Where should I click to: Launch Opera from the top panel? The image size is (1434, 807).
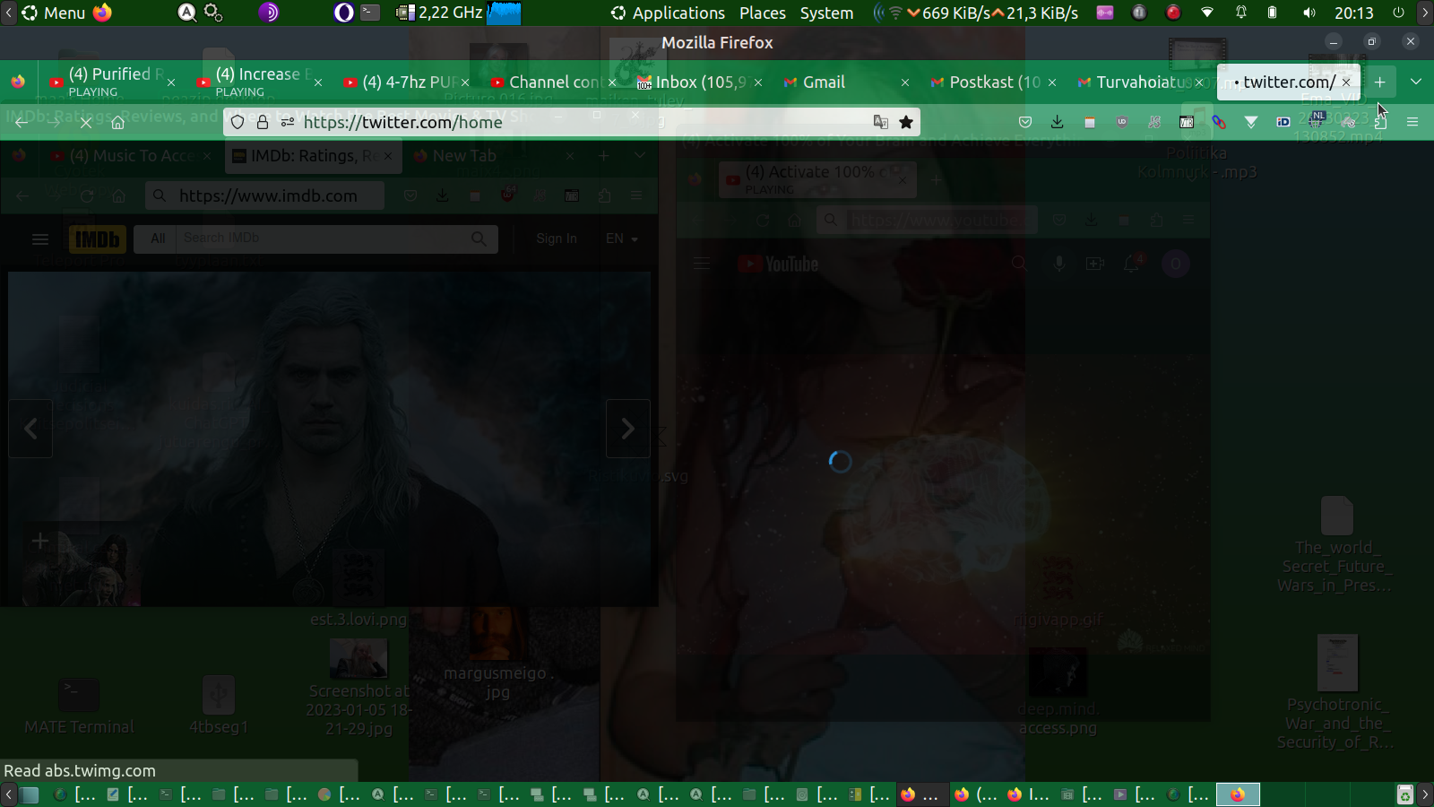(343, 13)
